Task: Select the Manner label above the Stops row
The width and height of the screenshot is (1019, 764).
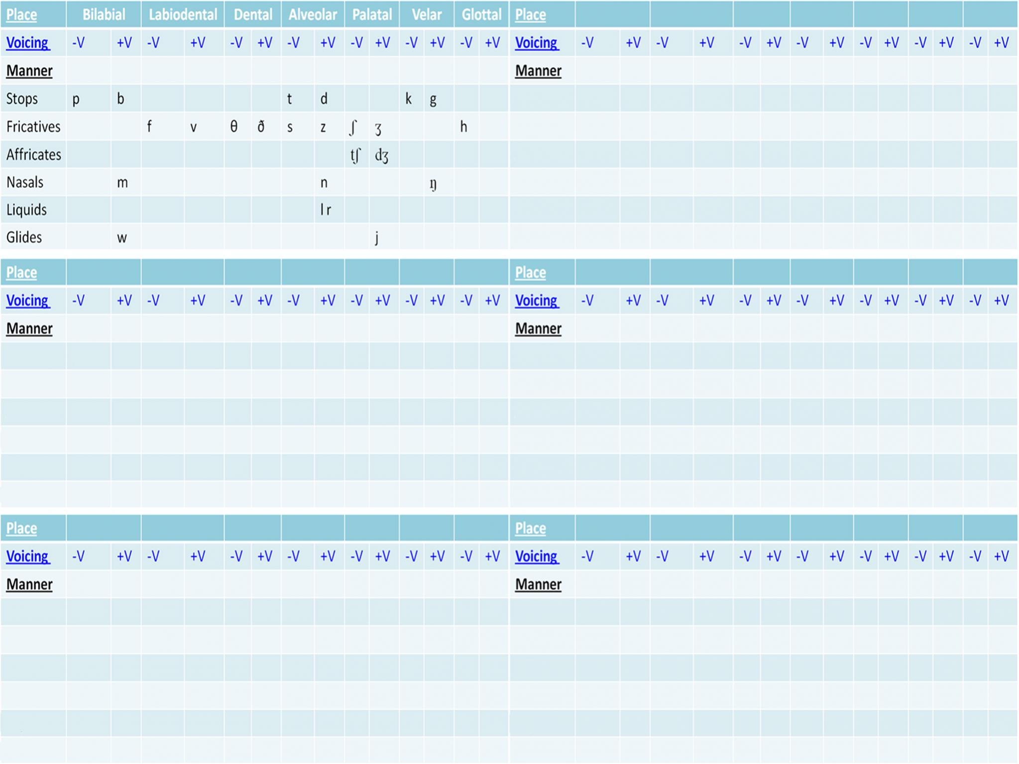Action: (x=29, y=71)
